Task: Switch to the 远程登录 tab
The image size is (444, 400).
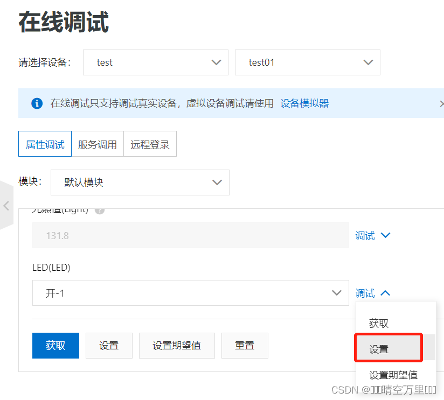Action: [x=150, y=144]
